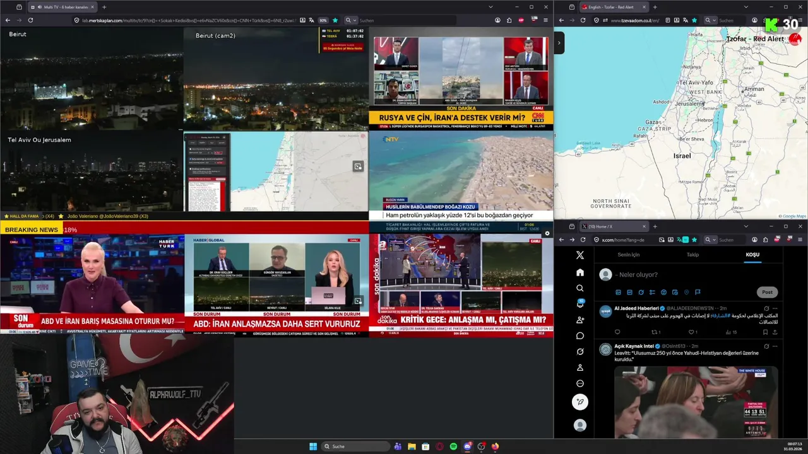This screenshot has height=454, width=808.
Task: Open search engine dropdown in Tzofar window
Action: click(711, 20)
